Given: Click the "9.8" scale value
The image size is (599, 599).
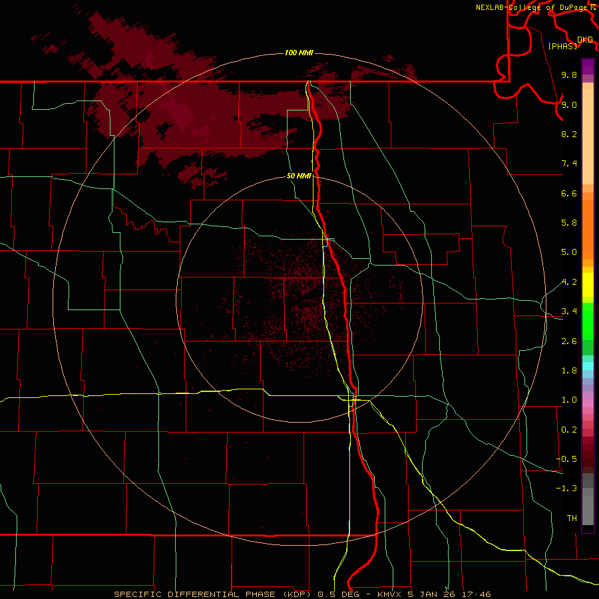Looking at the screenshot, I should point(569,75).
